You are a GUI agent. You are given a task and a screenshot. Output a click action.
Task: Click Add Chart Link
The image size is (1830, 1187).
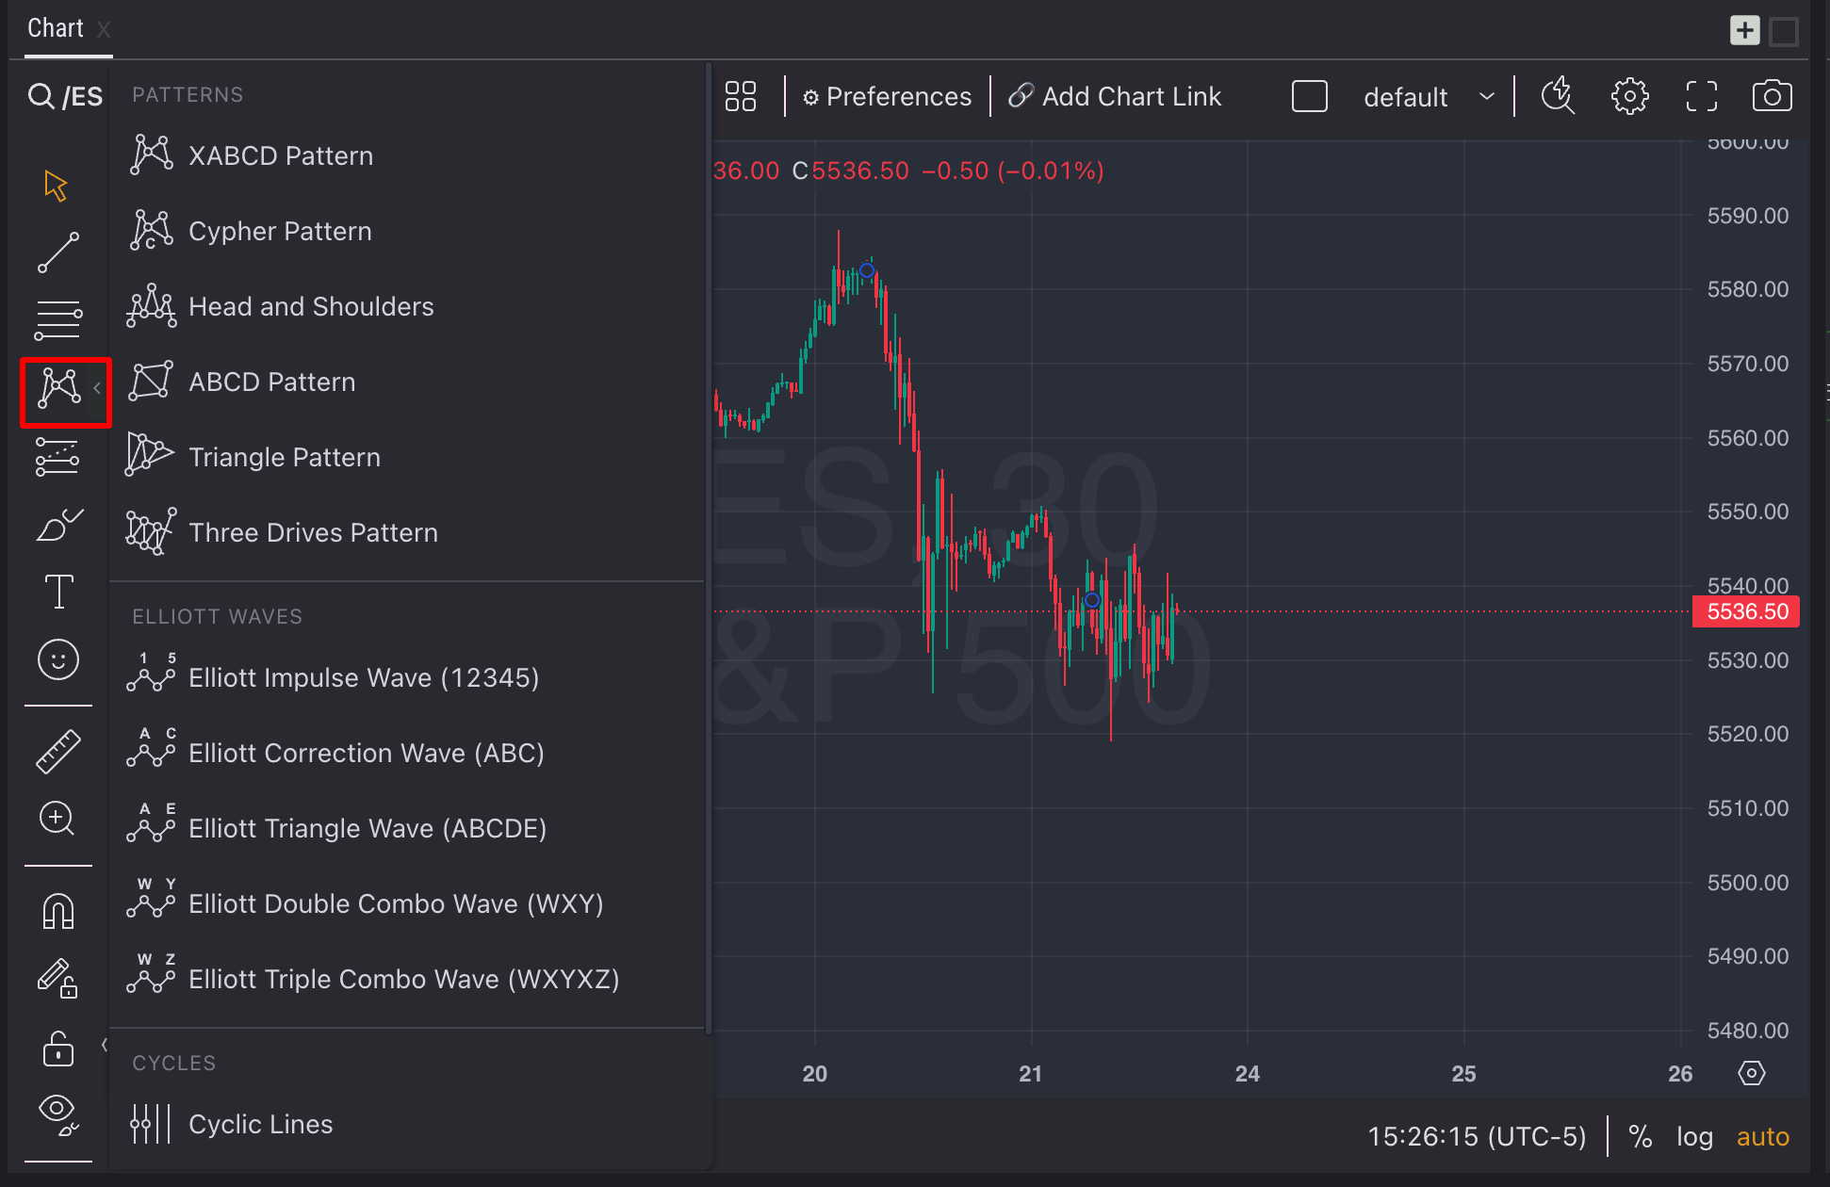pyautogui.click(x=1115, y=96)
